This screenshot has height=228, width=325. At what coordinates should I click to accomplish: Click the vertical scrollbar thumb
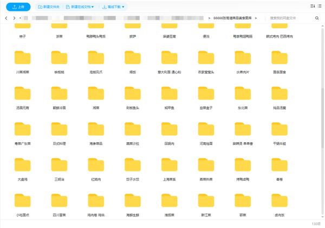click(322, 117)
